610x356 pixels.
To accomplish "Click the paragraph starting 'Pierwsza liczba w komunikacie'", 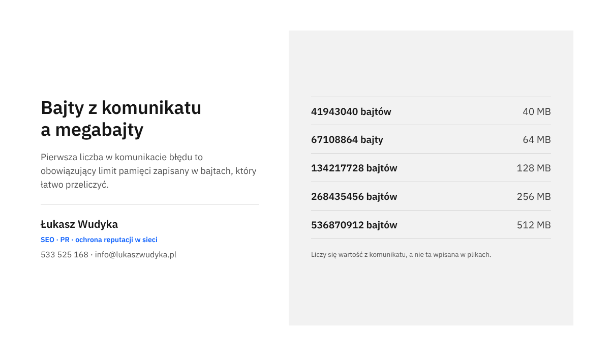I will pos(149,171).
